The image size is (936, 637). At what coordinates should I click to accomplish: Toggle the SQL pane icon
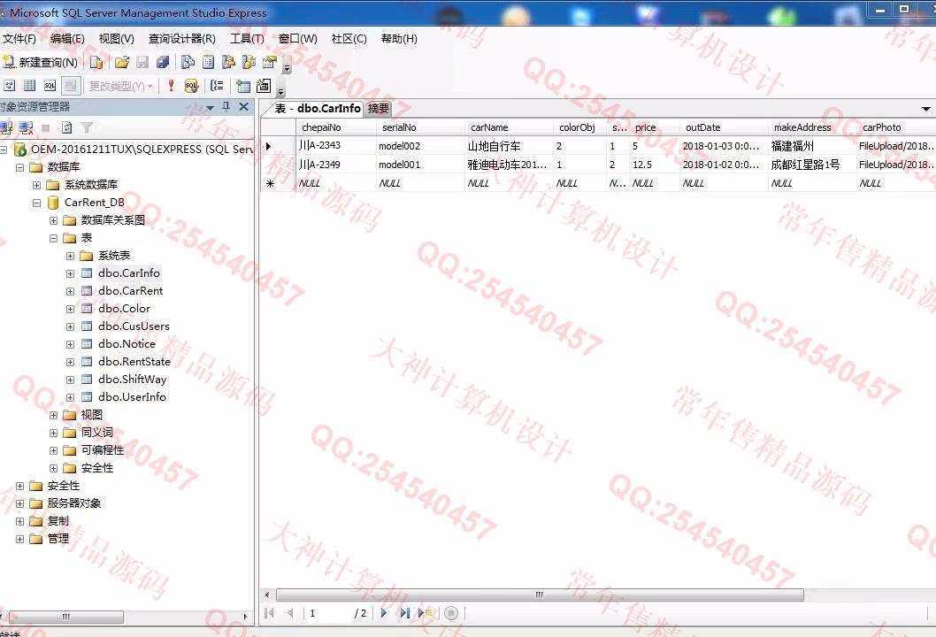[50, 86]
